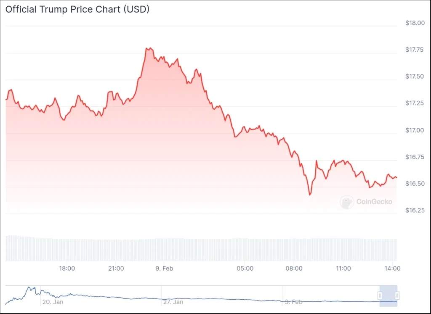The image size is (431, 314).
Task: Click the '08:00' x-axis time label
Action: pyautogui.click(x=294, y=269)
